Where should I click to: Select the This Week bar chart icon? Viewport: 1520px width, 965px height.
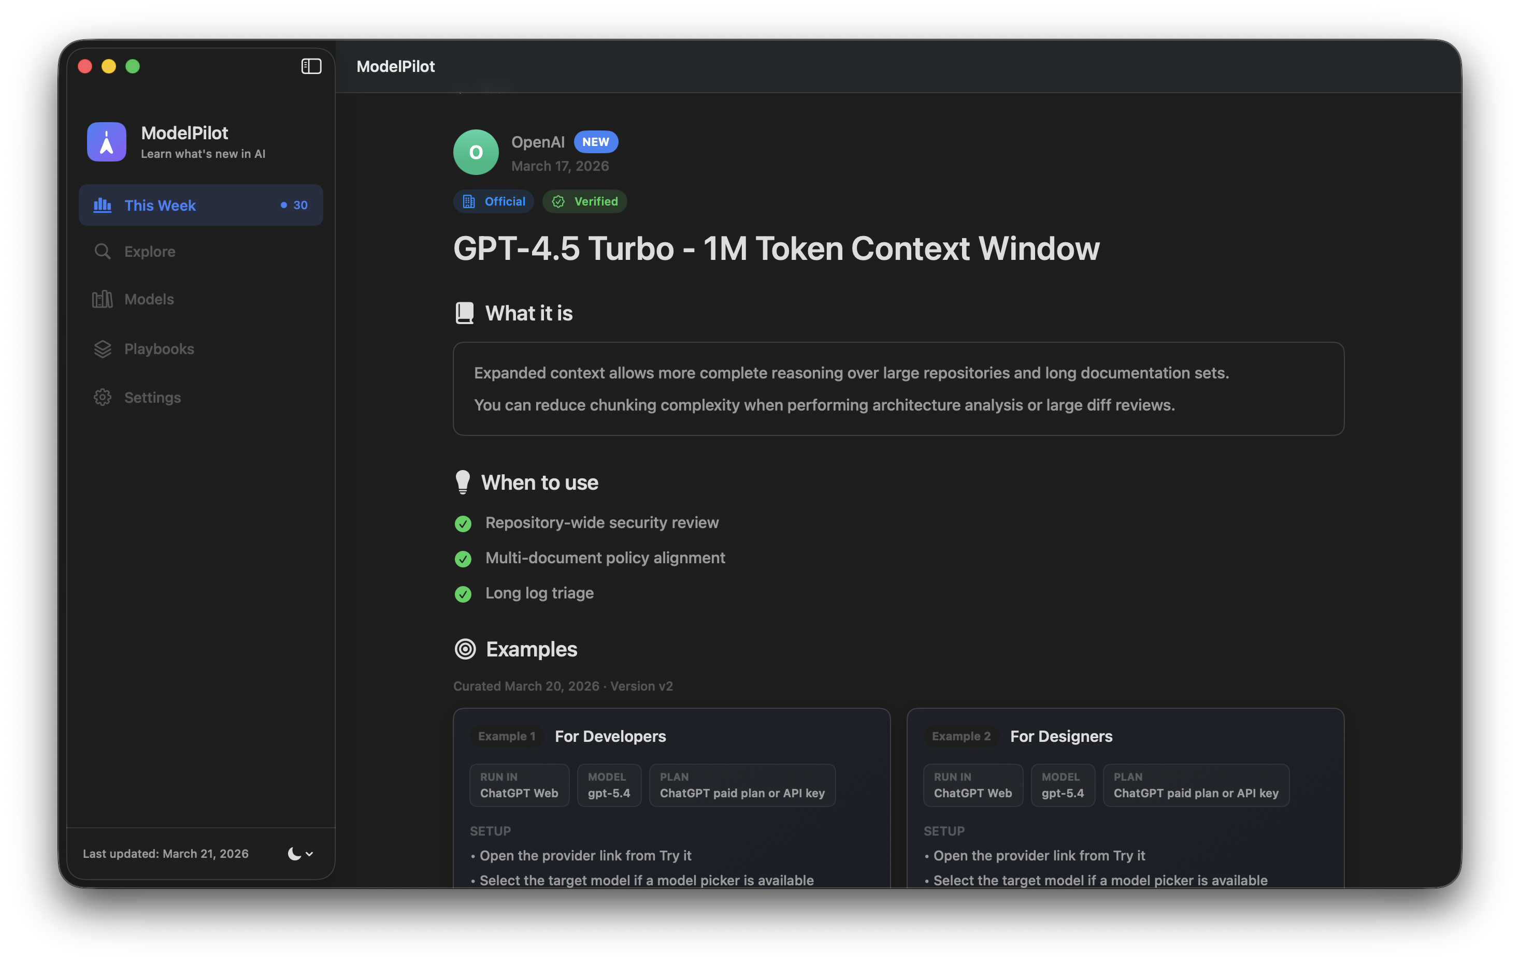[x=102, y=205]
